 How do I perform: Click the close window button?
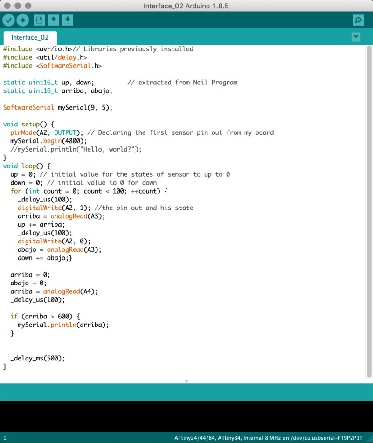click(x=7, y=6)
